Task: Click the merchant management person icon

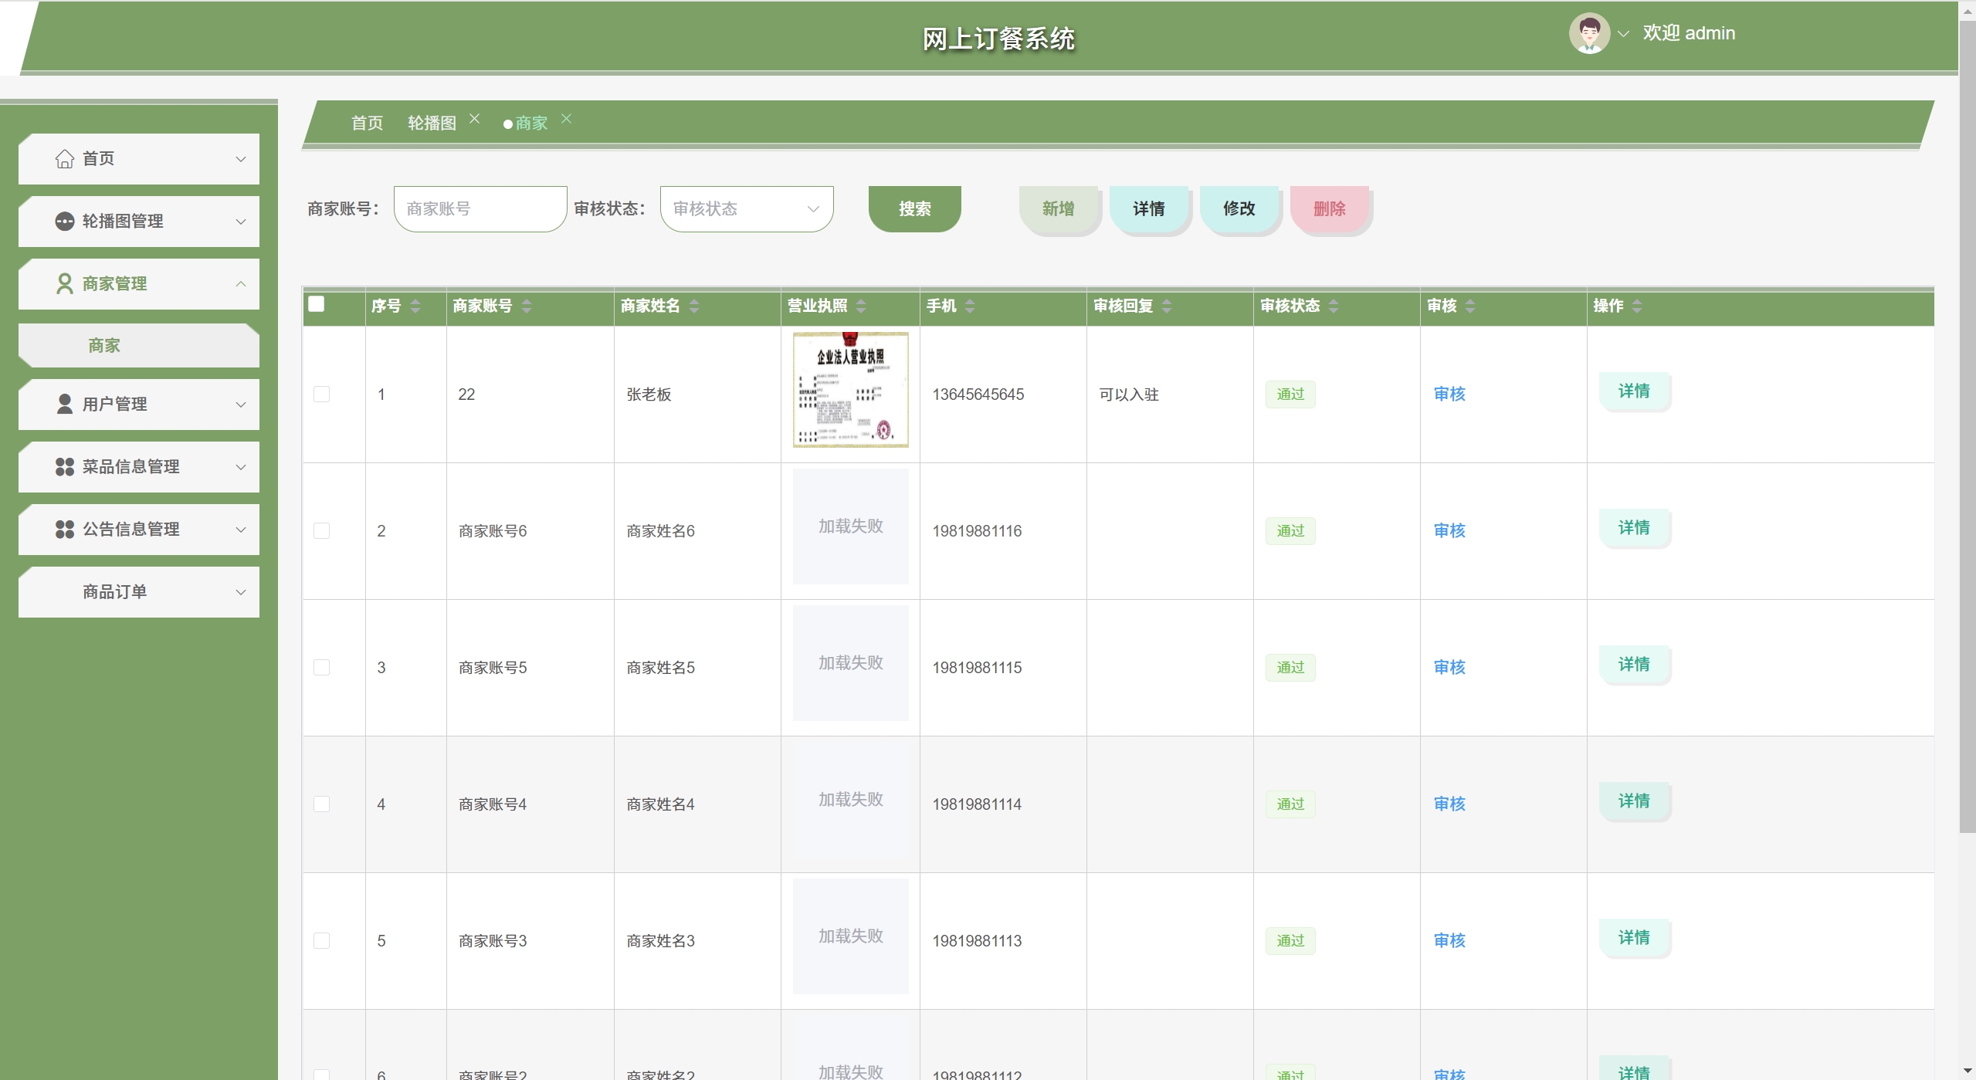Action: coord(65,284)
